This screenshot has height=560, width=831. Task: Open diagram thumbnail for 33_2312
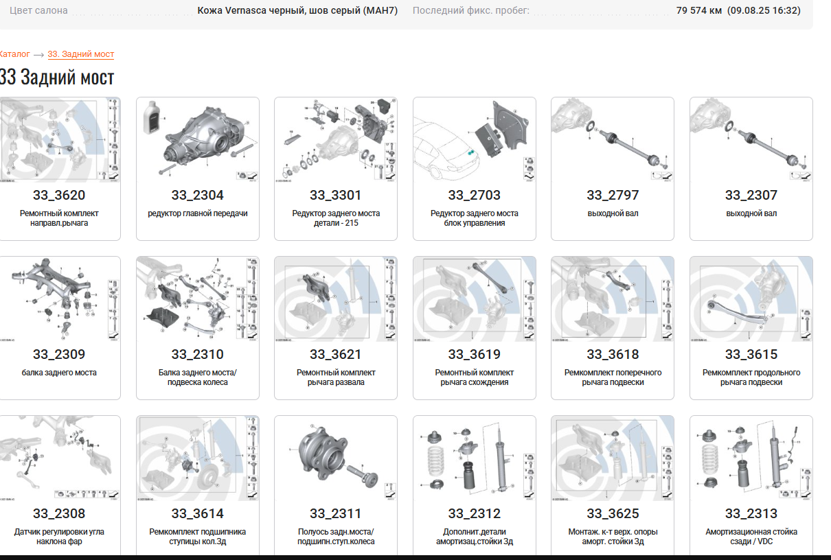[x=475, y=459]
